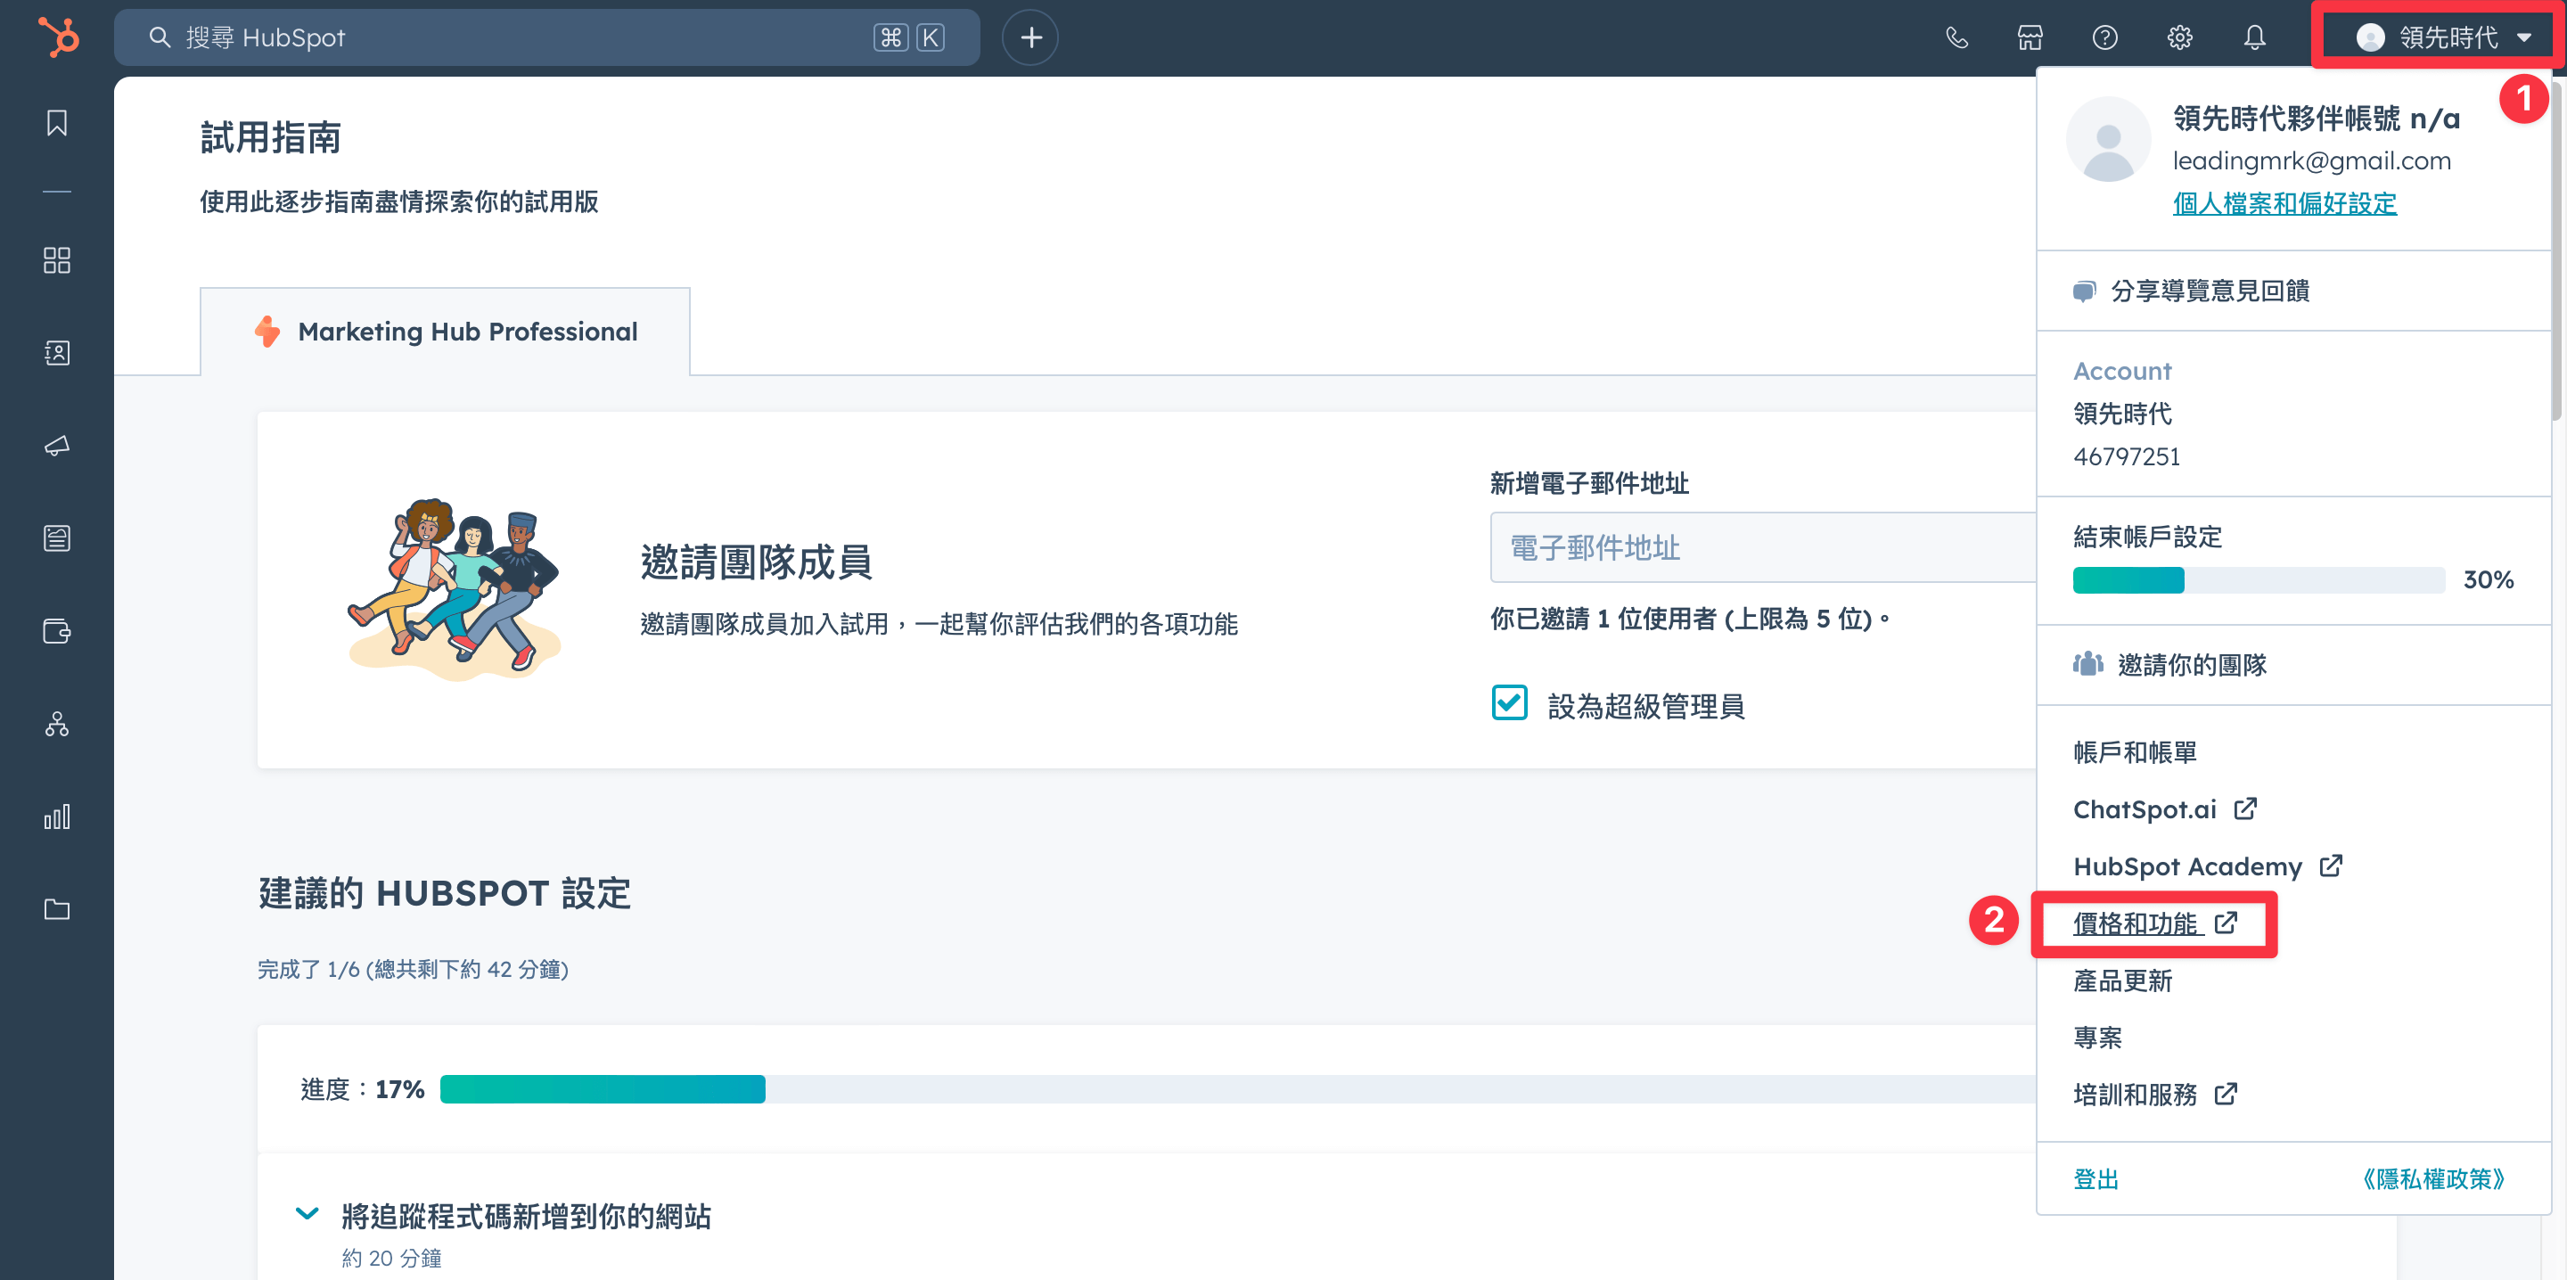Open the CRM contacts sidebar icon
This screenshot has height=1280, width=2567.
57,353
